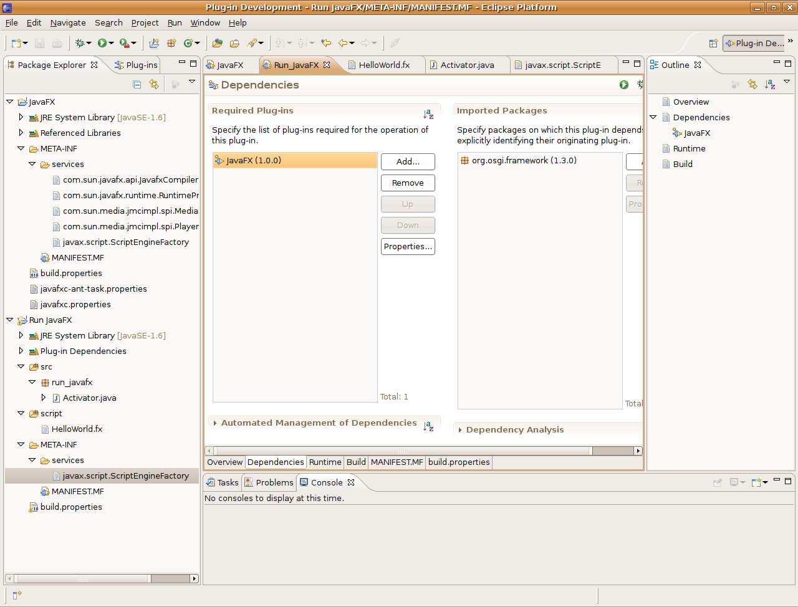This screenshot has width=798, height=607.
Task: Sort Required Plug-ins list alphabetically
Action: pyautogui.click(x=428, y=114)
